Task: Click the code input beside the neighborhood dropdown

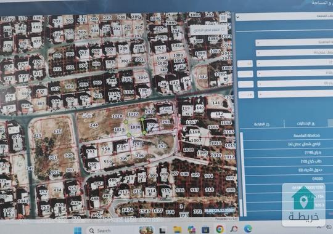Action: [x=245, y=84]
